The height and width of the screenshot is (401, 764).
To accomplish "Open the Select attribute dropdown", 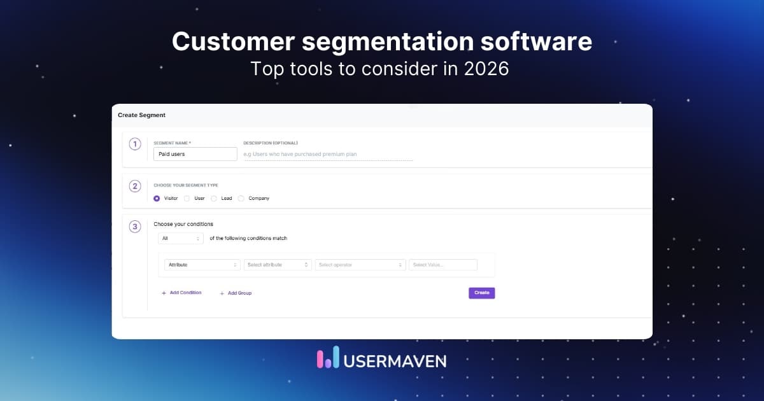I will click(277, 264).
